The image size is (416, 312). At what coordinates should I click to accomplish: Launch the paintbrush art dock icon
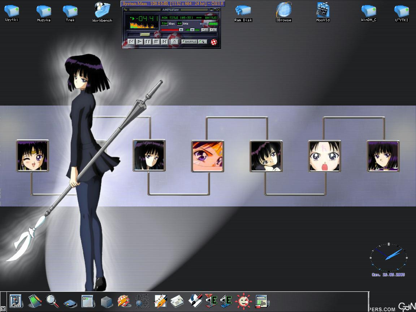(195, 301)
